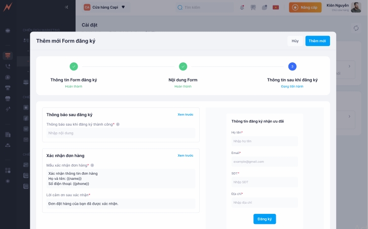Viewport: 368px width, 229px height.
Task: Collapse the sidebar with double-chevron icon
Action: [x=66, y=7]
